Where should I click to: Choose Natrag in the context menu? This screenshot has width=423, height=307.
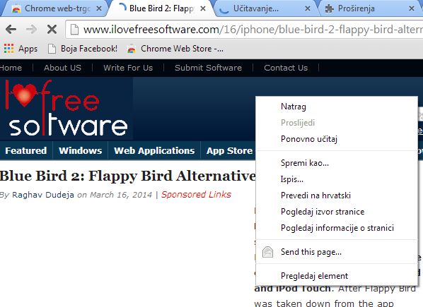tap(337, 107)
